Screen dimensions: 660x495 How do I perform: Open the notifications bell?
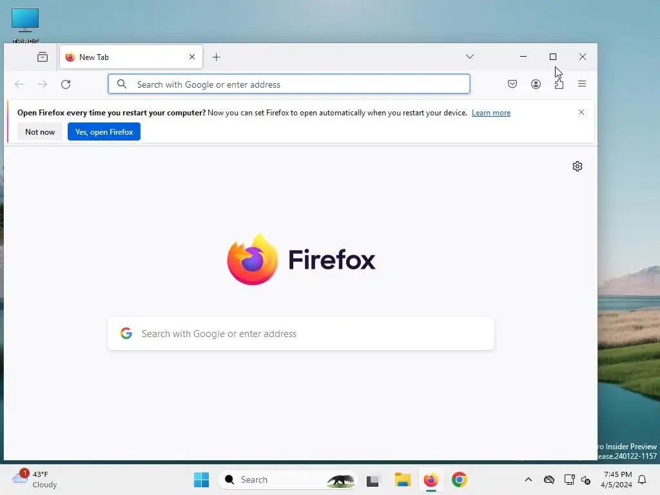pyautogui.click(x=642, y=480)
